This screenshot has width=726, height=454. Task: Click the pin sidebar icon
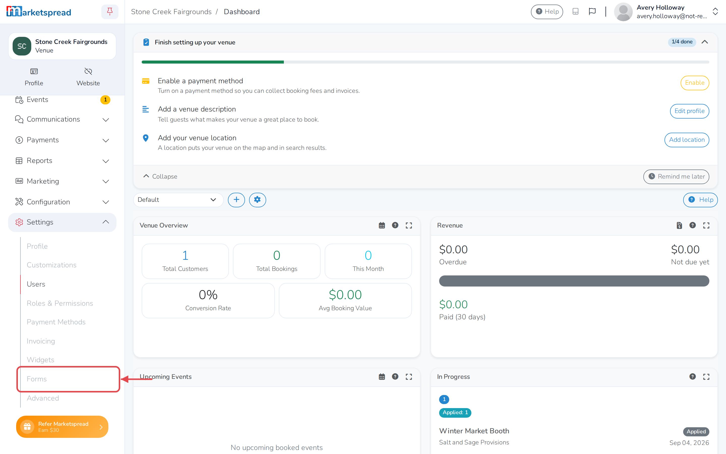coord(110,12)
